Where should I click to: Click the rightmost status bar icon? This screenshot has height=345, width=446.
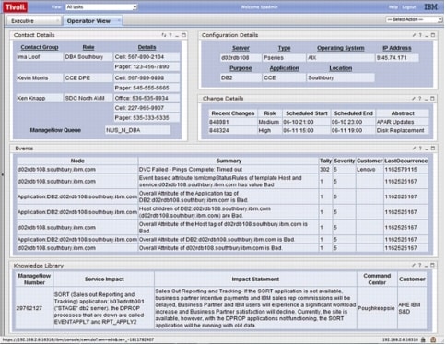click(x=433, y=339)
